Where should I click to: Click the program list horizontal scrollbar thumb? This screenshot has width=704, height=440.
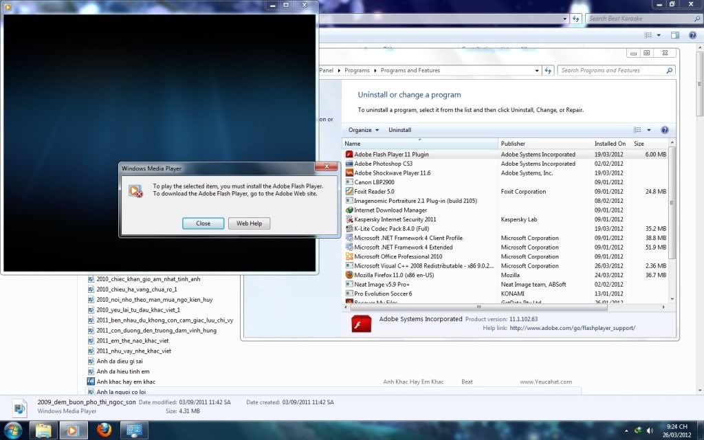click(x=478, y=307)
